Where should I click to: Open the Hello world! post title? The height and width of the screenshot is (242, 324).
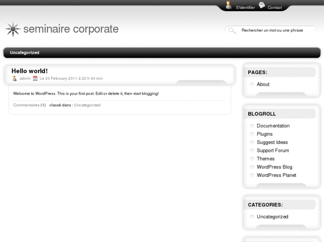(29, 71)
